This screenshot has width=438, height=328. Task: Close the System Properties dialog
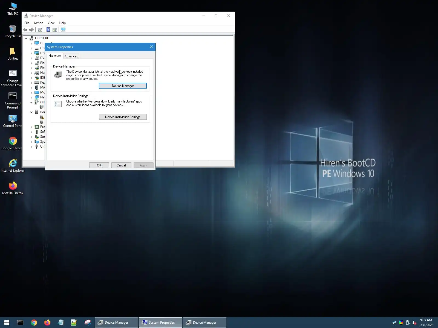(x=151, y=47)
